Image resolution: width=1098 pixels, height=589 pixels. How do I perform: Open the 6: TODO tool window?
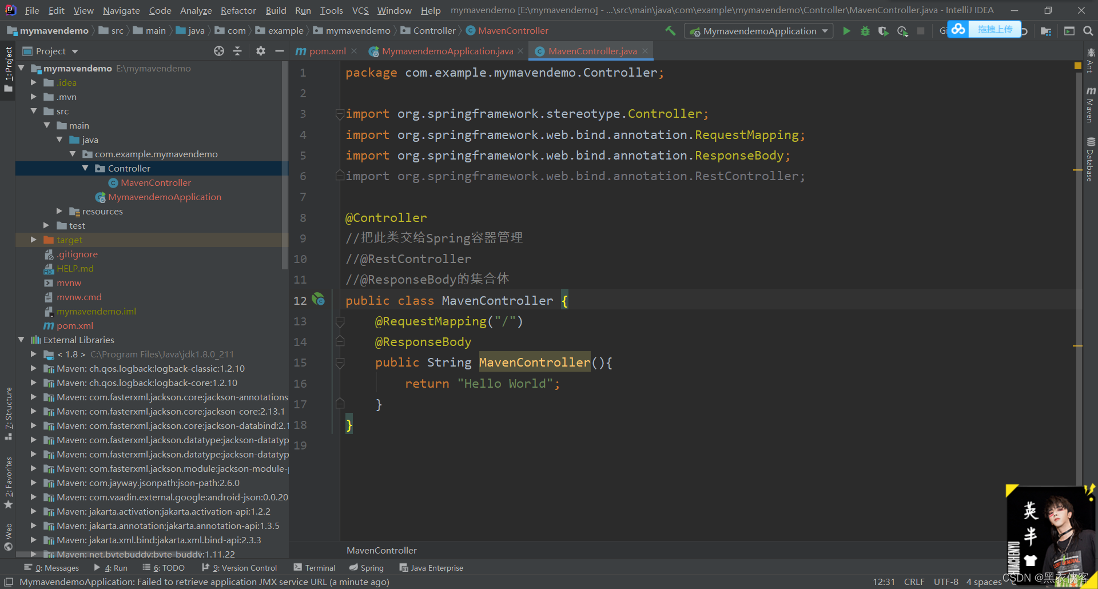(x=164, y=568)
